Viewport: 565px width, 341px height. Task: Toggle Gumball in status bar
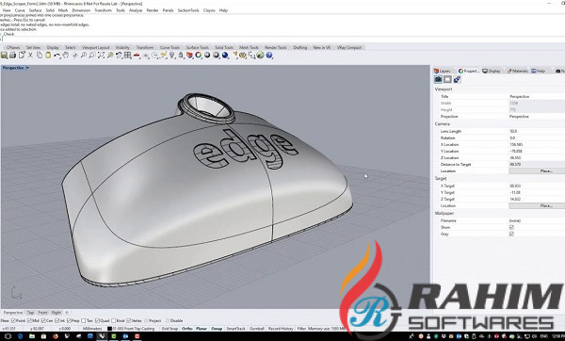pos(257,329)
